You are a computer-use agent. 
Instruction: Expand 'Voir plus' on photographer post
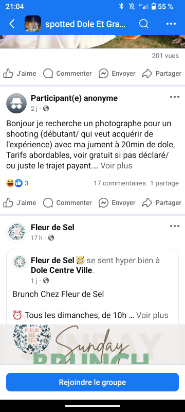[x=116, y=166]
